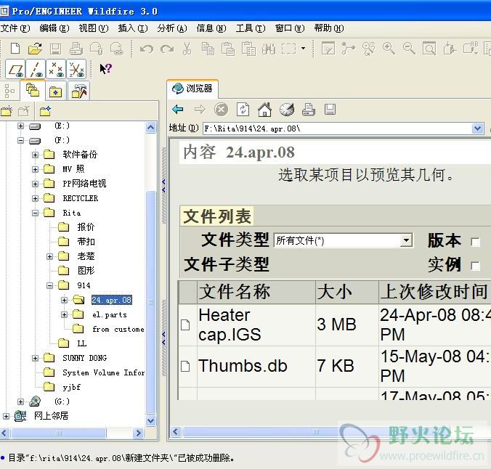The image size is (491, 469).
Task: Click the Paste clipboard icon
Action: point(228,49)
